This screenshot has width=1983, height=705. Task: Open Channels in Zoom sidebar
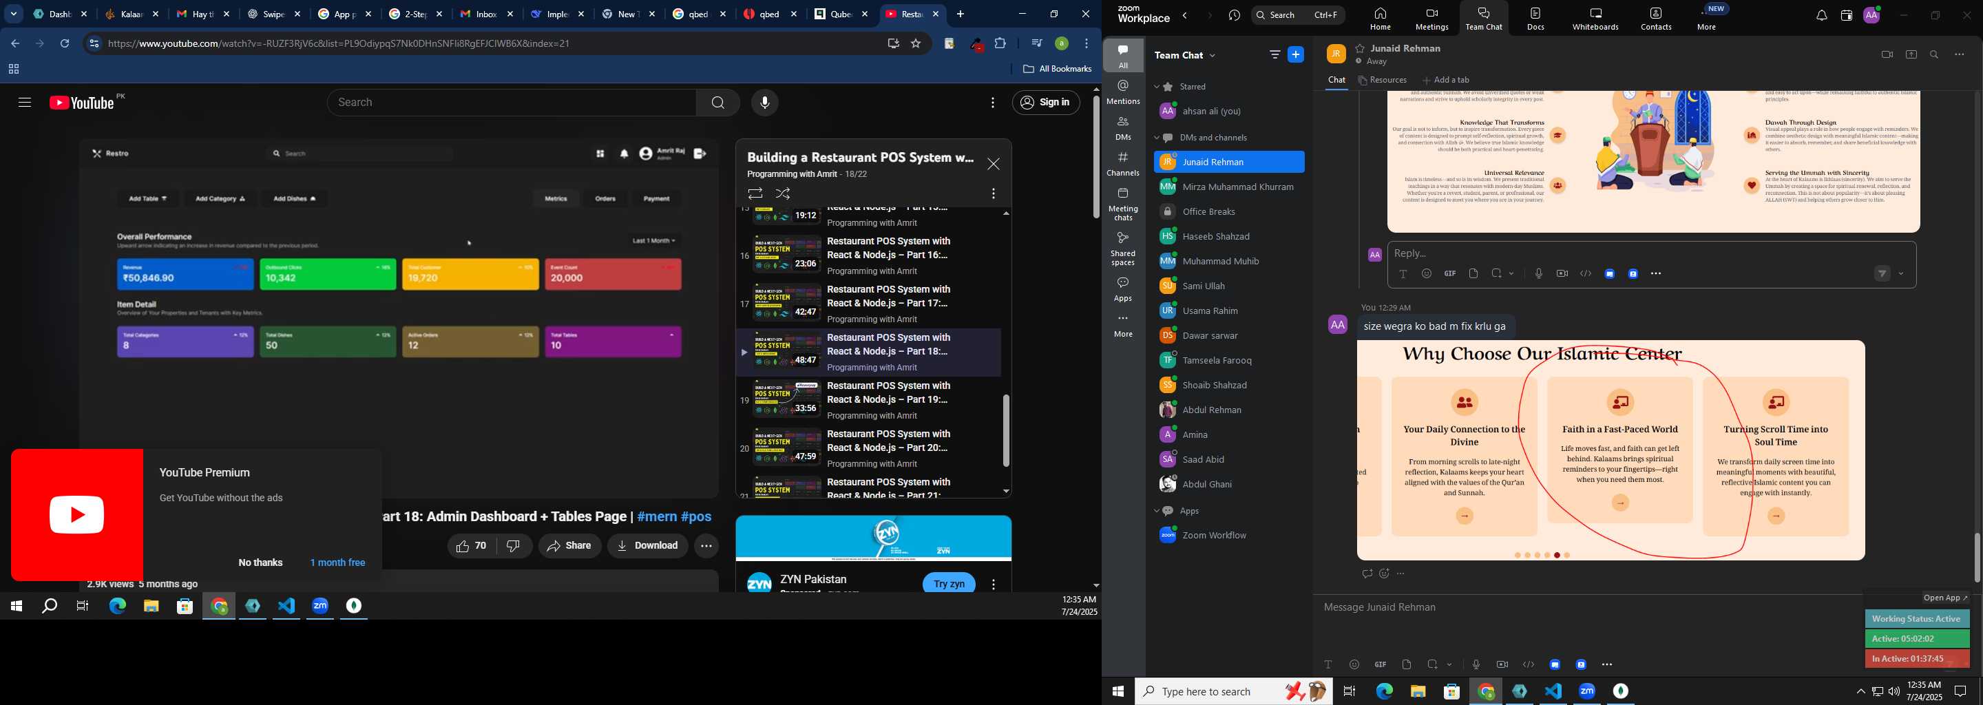1123,164
